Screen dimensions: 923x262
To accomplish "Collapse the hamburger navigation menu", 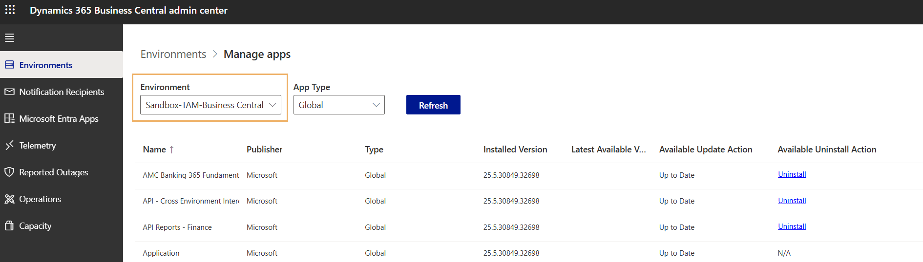I will coord(10,38).
